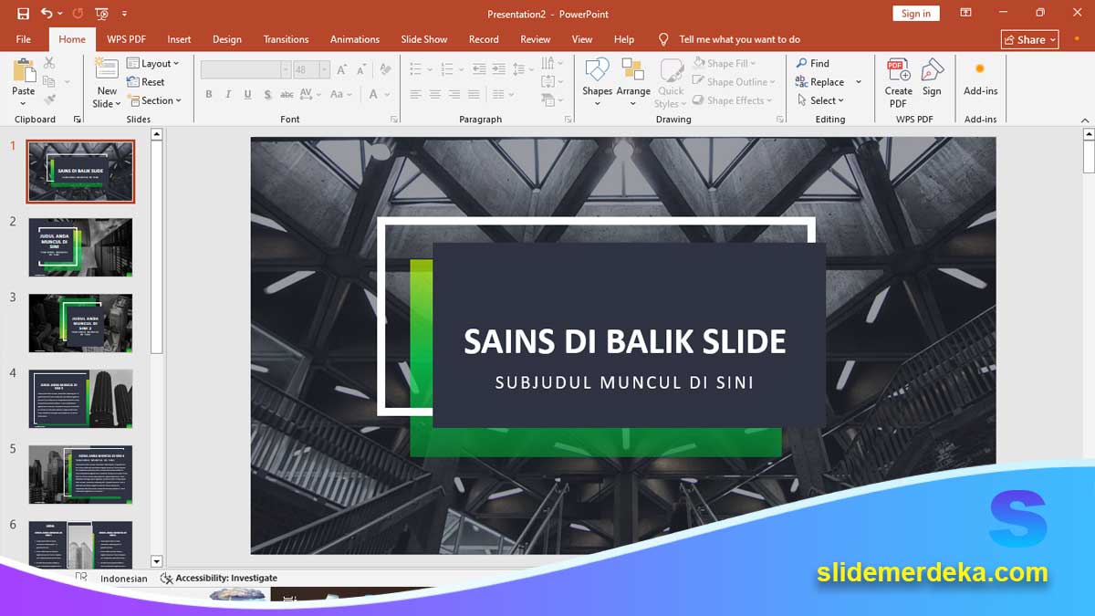1095x616 pixels.
Task: Click the Line Spacing icon
Action: click(x=518, y=69)
